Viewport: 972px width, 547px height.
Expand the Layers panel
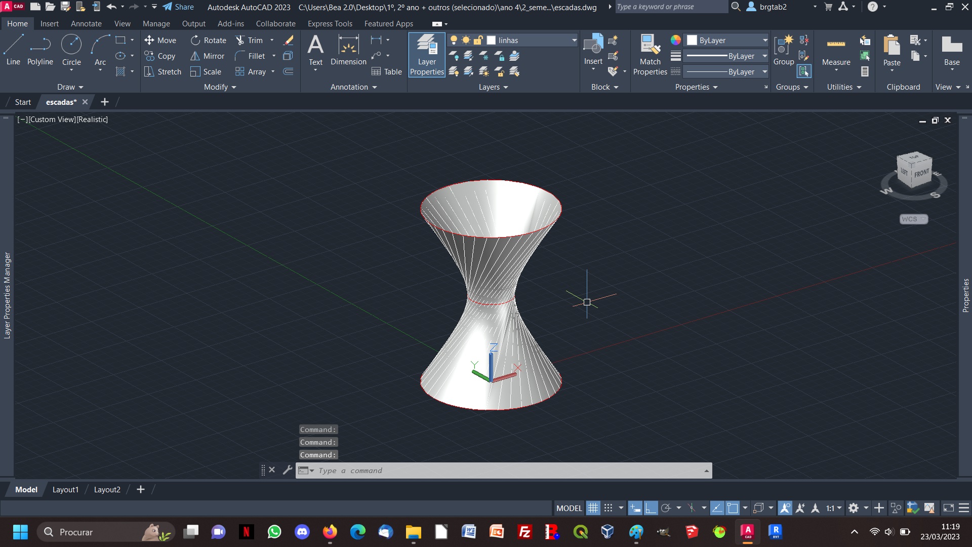[x=493, y=87]
